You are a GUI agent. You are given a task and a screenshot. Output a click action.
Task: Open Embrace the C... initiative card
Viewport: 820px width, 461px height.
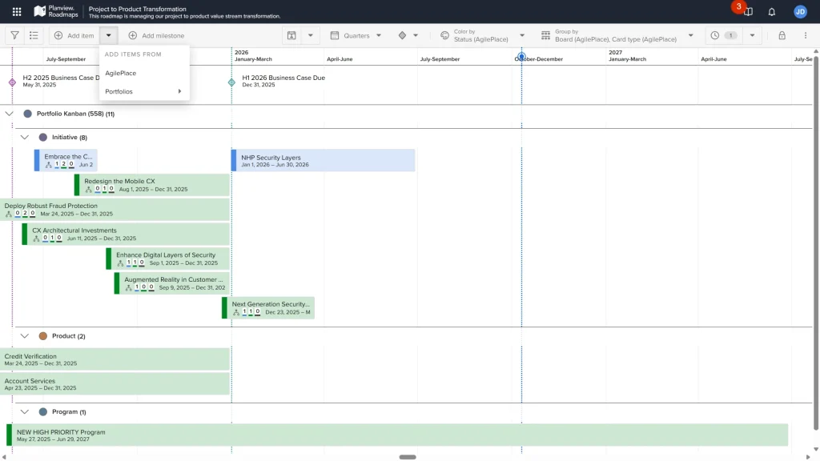[x=66, y=160]
